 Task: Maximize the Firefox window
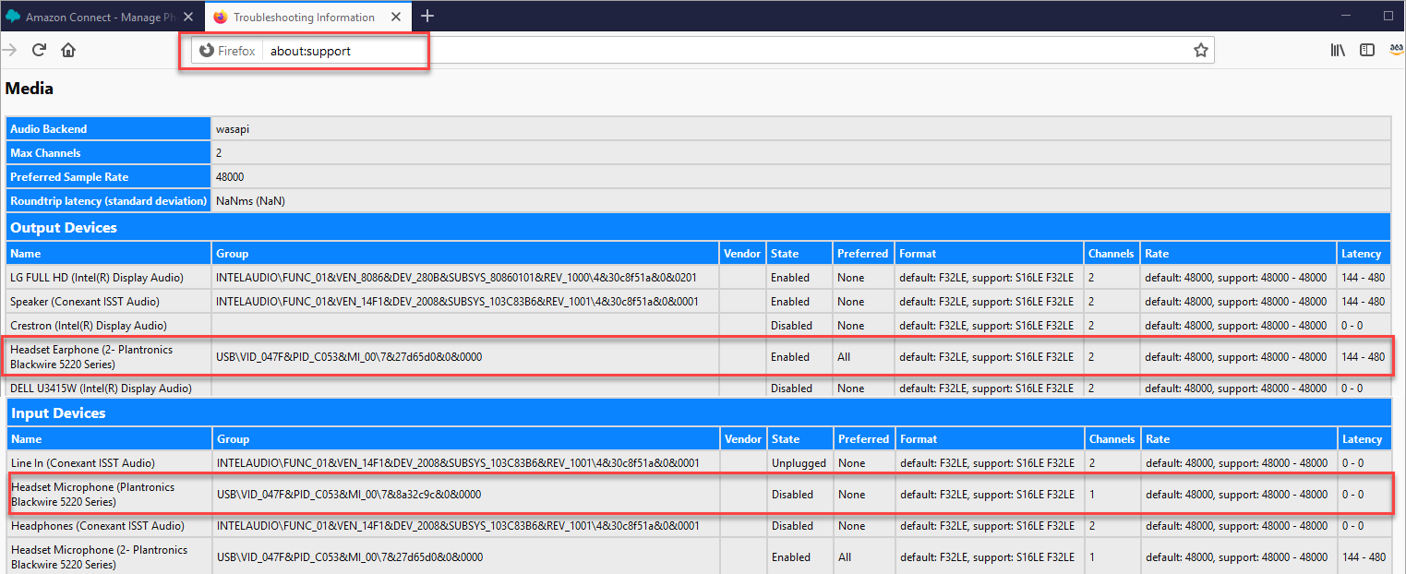(1388, 17)
